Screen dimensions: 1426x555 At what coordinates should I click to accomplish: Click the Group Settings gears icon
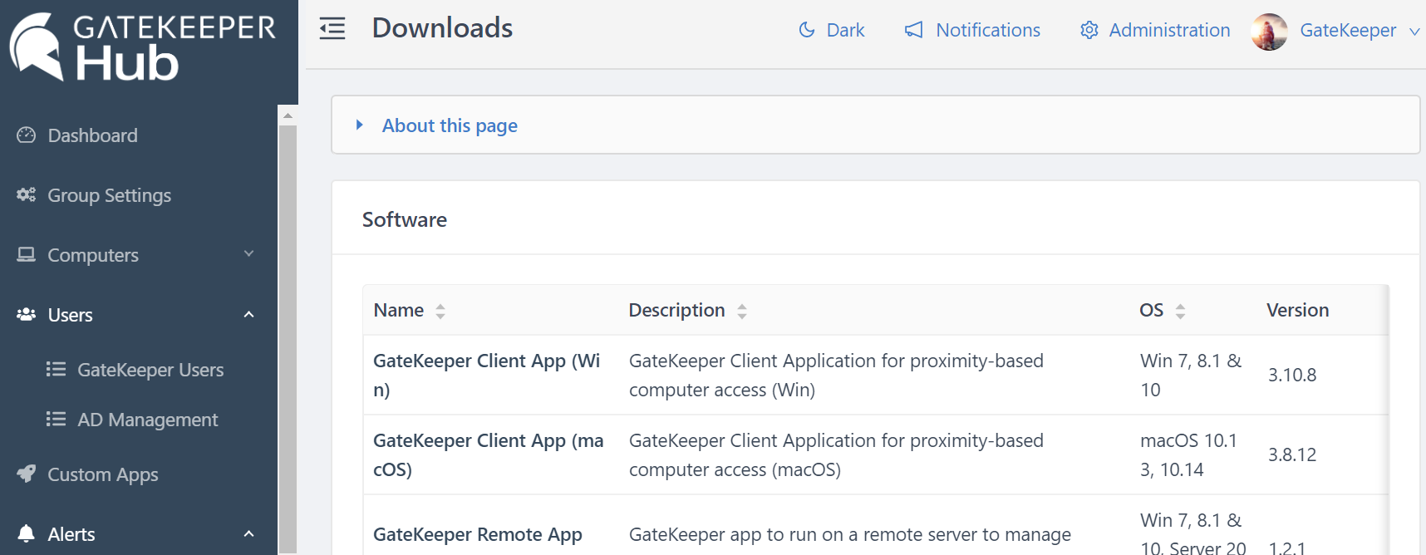(27, 195)
